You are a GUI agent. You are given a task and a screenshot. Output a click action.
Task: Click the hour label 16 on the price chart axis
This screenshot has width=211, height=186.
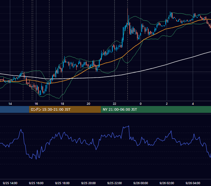(x=36, y=104)
